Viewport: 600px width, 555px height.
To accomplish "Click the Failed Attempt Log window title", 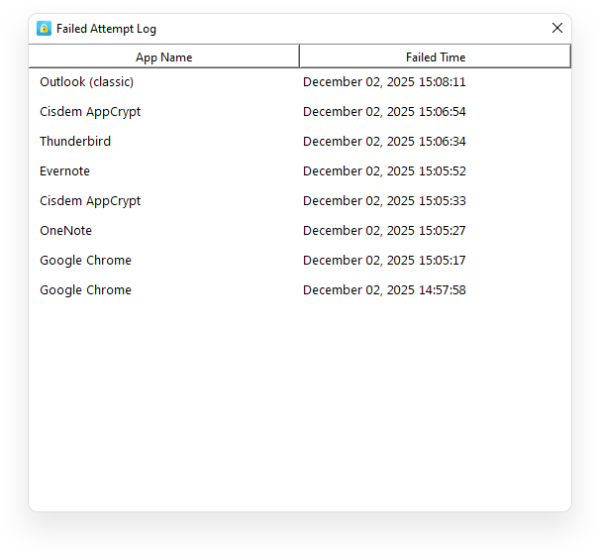I will tap(106, 29).
